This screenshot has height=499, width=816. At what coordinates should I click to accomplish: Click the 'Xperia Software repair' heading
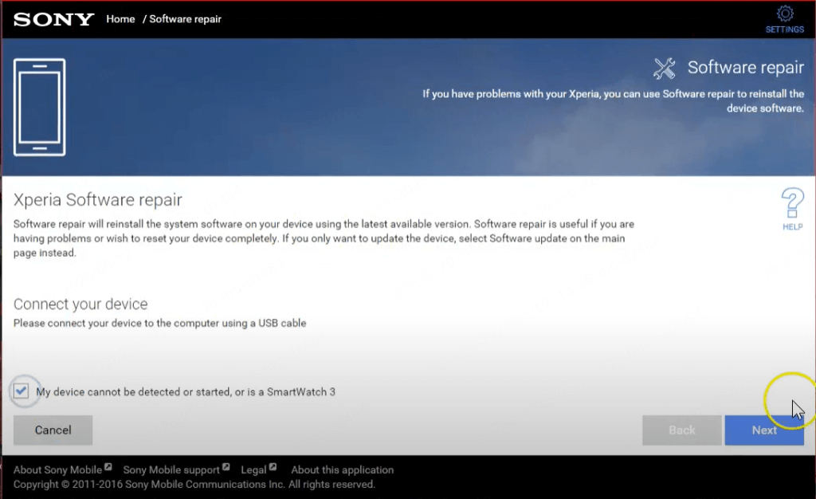pyautogui.click(x=98, y=200)
